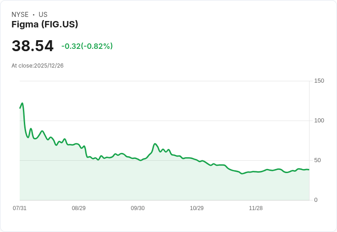Click the green shaded area under the line
This screenshot has width=337, height=232.
[137, 183]
